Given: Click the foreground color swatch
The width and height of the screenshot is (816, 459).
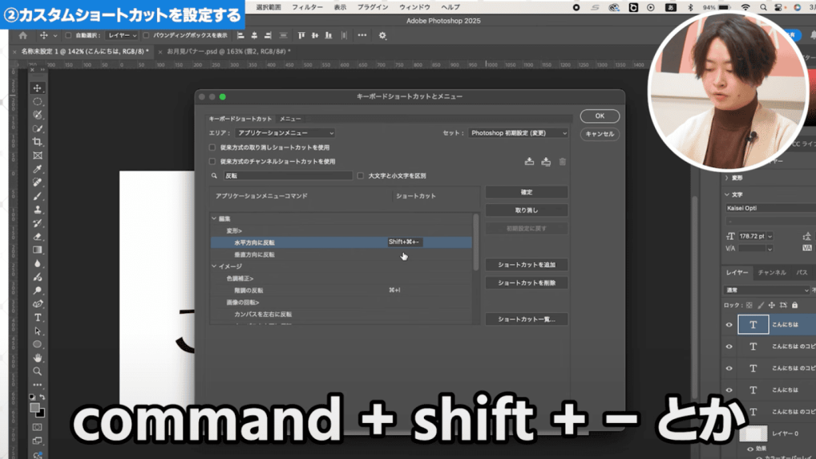Looking at the screenshot, I should tap(35, 407).
